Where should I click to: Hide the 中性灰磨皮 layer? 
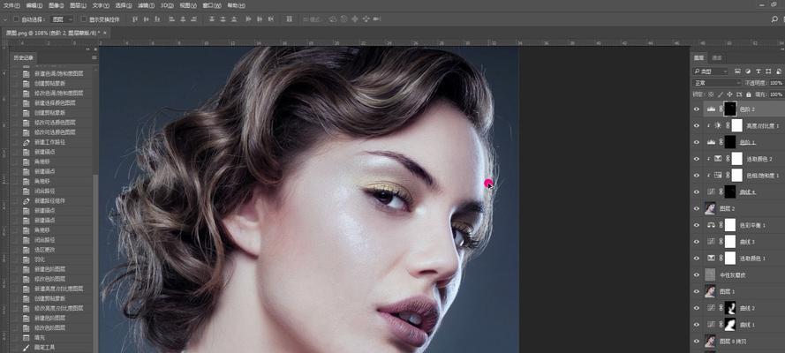[697, 275]
